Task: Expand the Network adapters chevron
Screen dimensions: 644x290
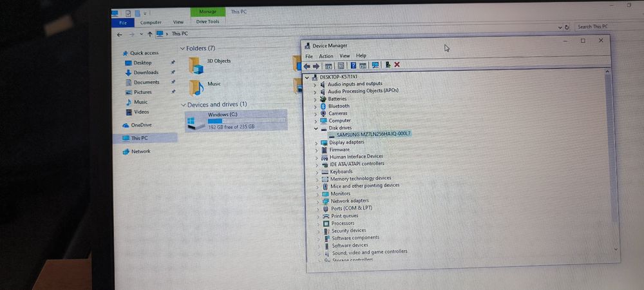Action: click(317, 202)
